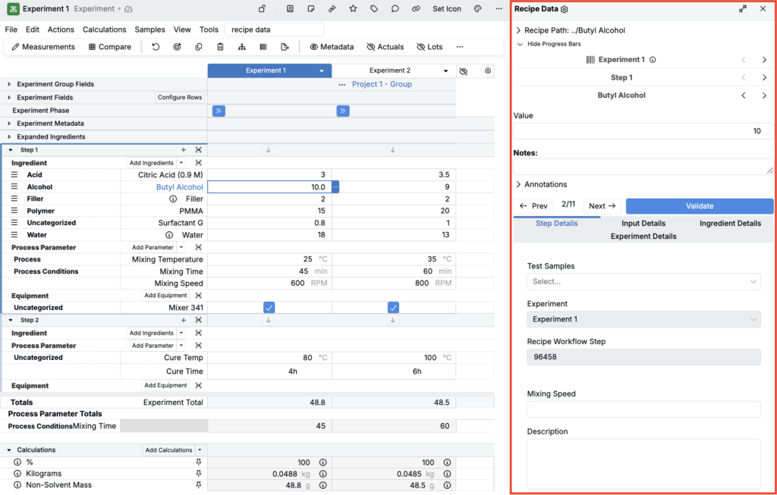777x495 pixels.
Task: Click the Butyl Alcohol ingredient link
Action: [x=180, y=186]
